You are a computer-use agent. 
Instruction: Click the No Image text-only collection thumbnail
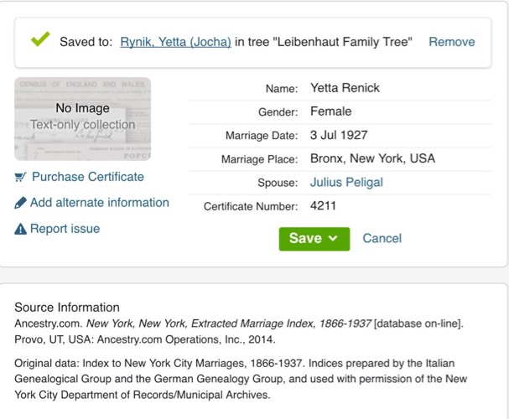click(82, 118)
